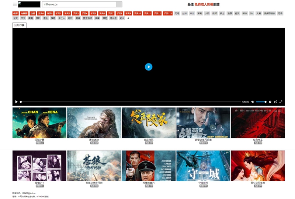Select the 电影 category

pyautogui.click(x=15, y=13)
